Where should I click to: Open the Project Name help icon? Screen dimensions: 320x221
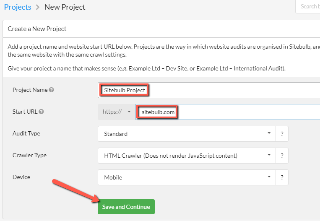(52, 90)
